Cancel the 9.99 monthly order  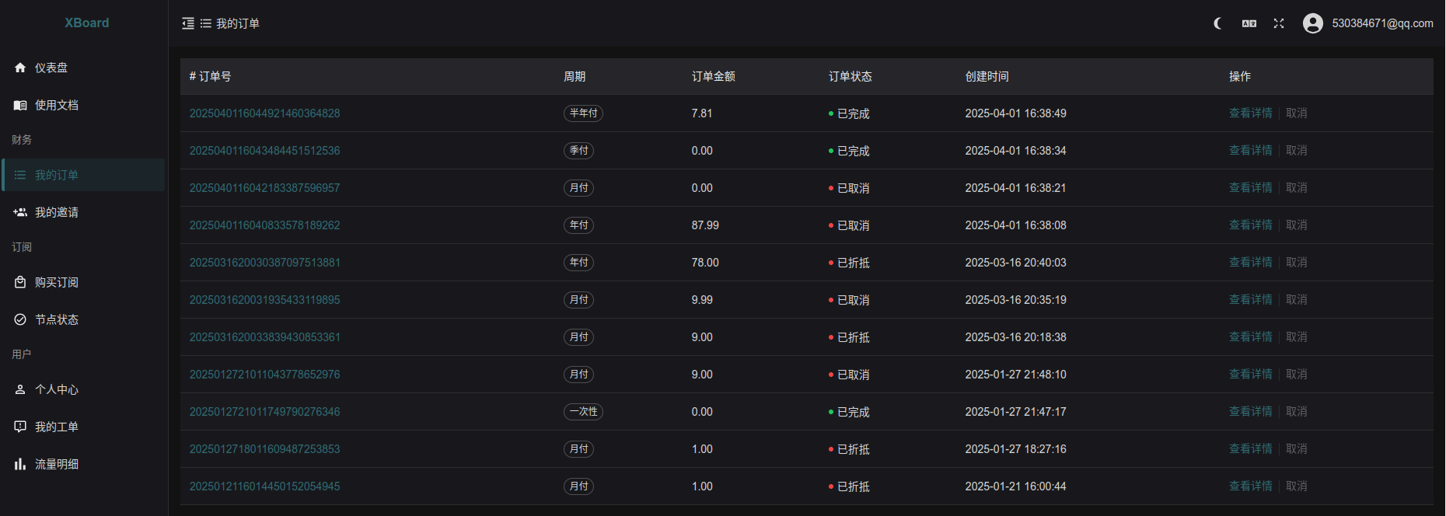(1296, 300)
